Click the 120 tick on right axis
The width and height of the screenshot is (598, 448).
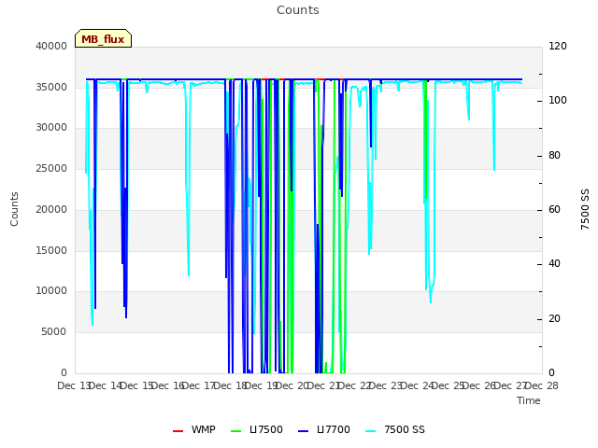[558, 46]
